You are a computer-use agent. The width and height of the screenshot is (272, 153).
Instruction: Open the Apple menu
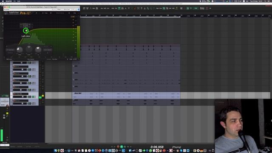[3, 1]
